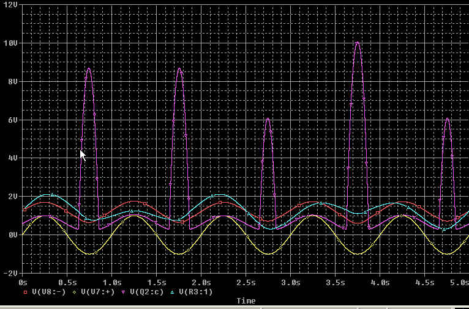Click the 3.0s x-axis label
This screenshot has height=309, width=469.
click(291, 282)
